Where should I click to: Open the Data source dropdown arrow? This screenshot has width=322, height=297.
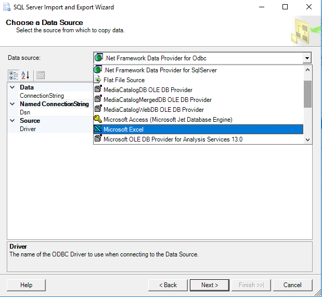click(307, 58)
